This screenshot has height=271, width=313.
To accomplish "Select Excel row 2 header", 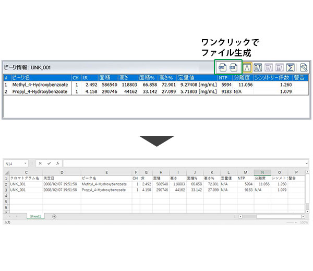I will [x=6, y=184].
